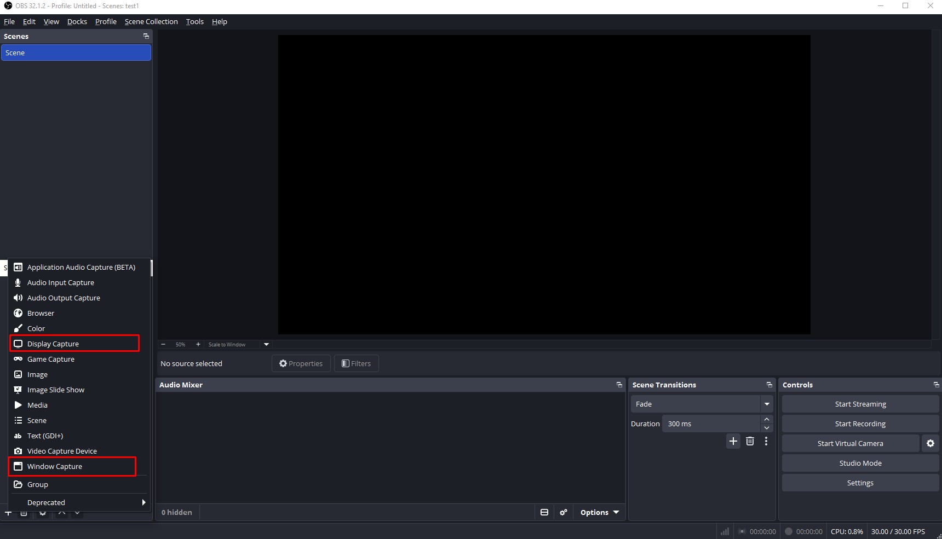Click the 30.00 / 30.00 FPS status
This screenshot has height=539, width=942.
pyautogui.click(x=898, y=531)
